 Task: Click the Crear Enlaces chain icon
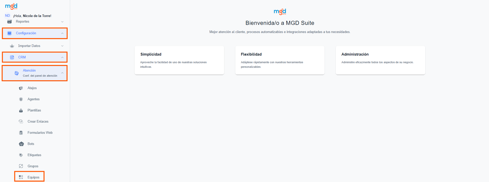[21, 122]
